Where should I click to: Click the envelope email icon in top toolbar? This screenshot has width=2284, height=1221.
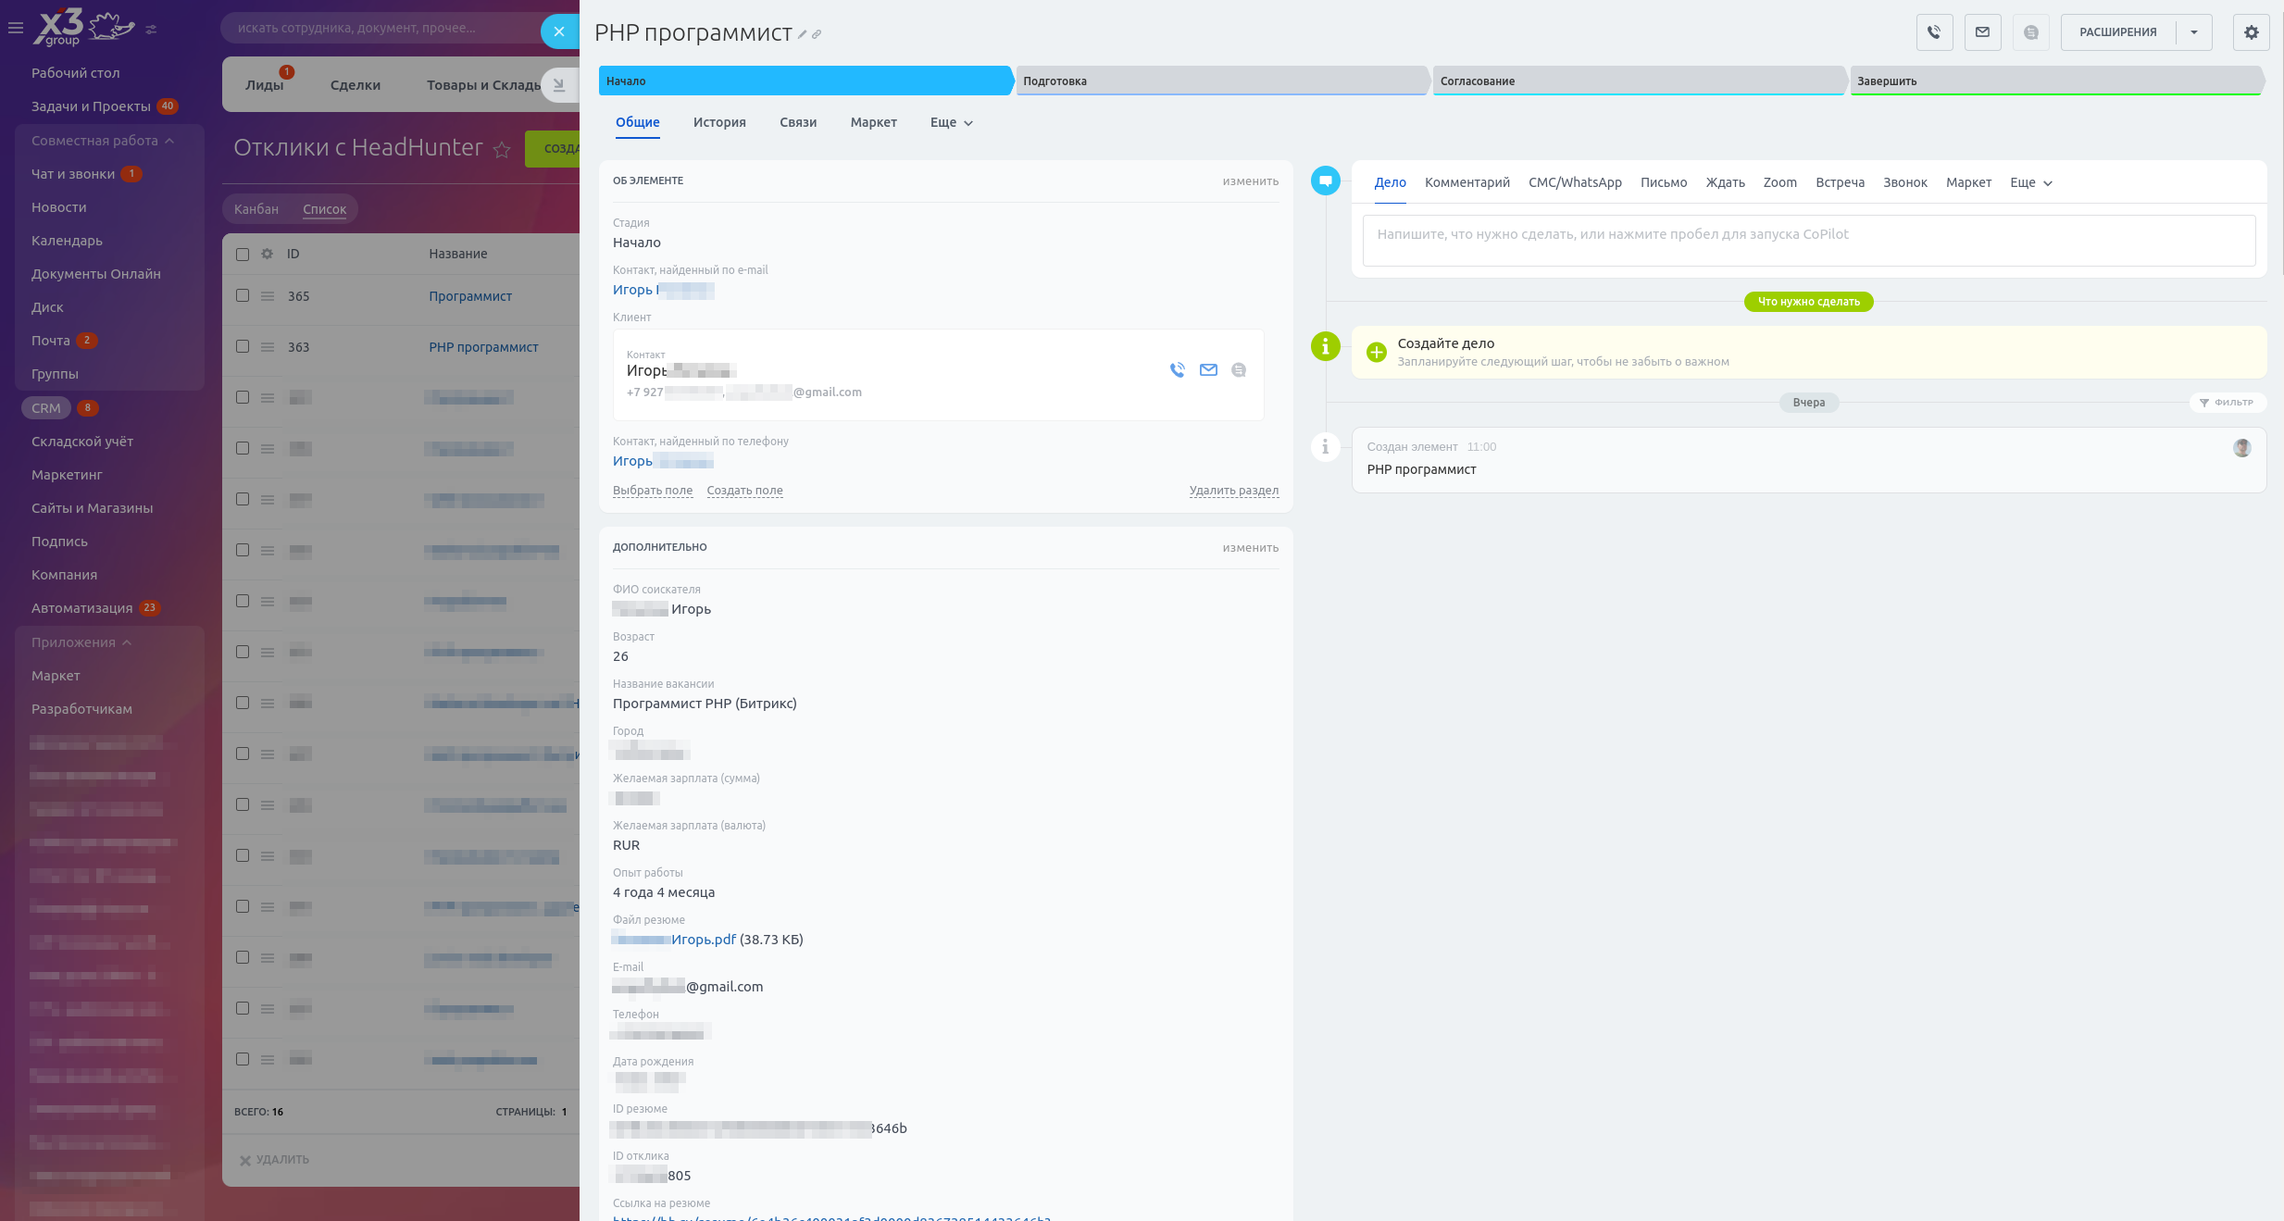[x=1982, y=32]
